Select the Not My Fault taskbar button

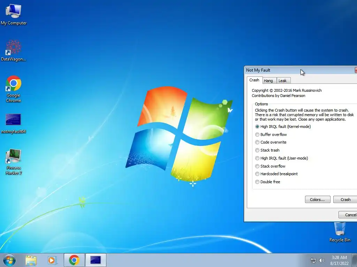pos(96,260)
